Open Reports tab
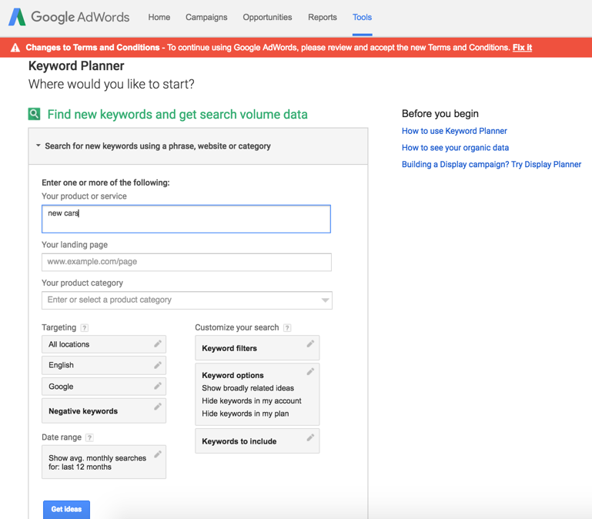Viewport: 592px width, 519px height. click(323, 18)
